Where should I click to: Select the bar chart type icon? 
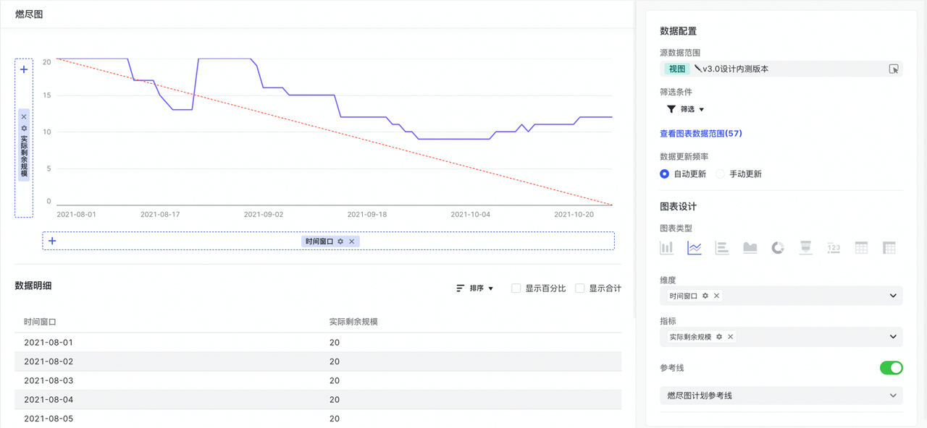666,248
